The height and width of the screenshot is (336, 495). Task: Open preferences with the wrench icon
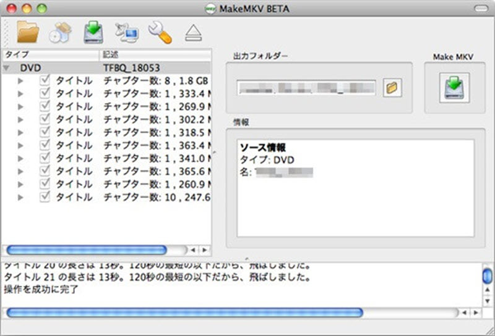[x=159, y=33]
